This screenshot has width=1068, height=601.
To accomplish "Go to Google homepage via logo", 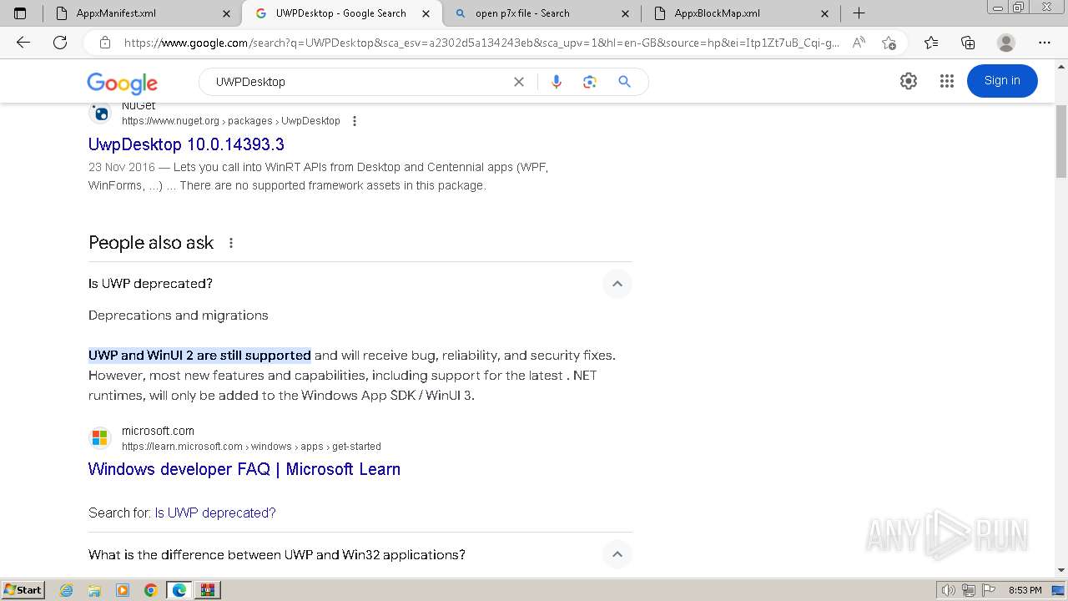I will 122,83.
